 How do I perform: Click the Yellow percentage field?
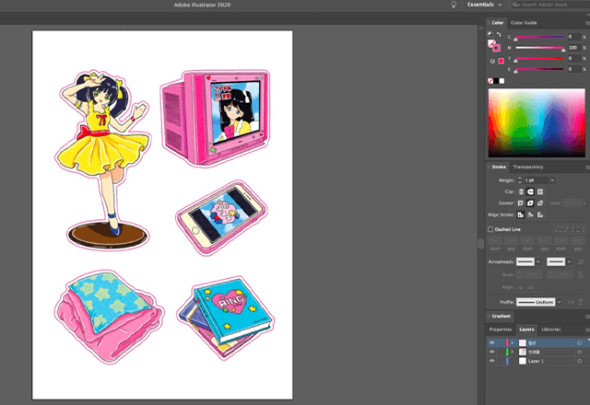point(574,58)
